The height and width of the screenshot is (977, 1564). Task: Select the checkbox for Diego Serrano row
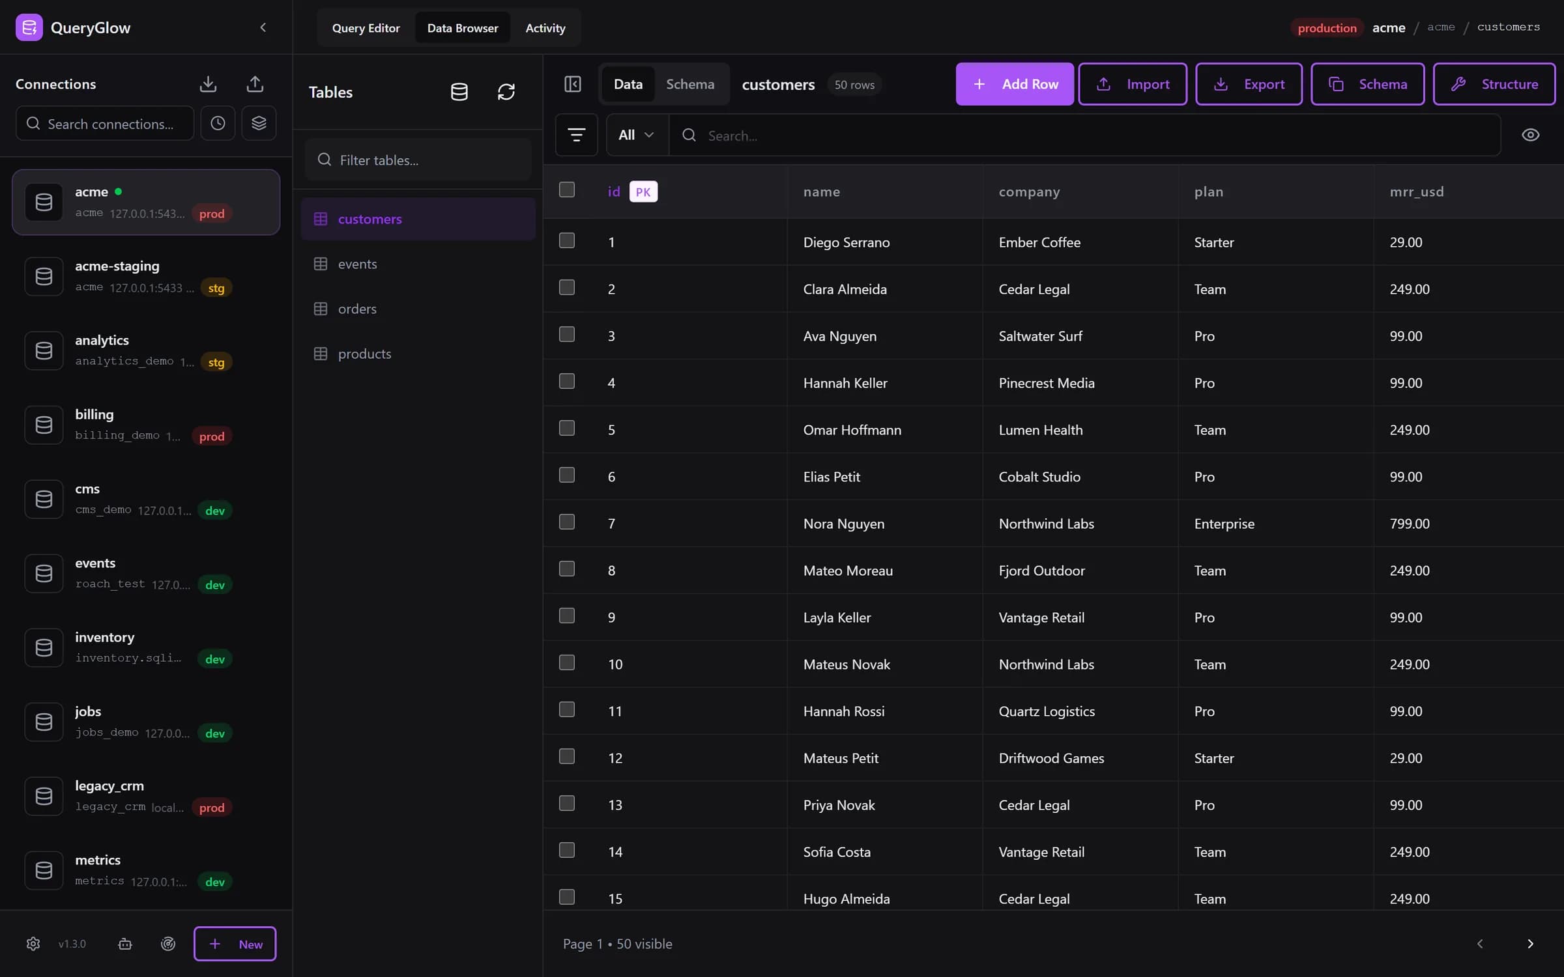coord(567,240)
